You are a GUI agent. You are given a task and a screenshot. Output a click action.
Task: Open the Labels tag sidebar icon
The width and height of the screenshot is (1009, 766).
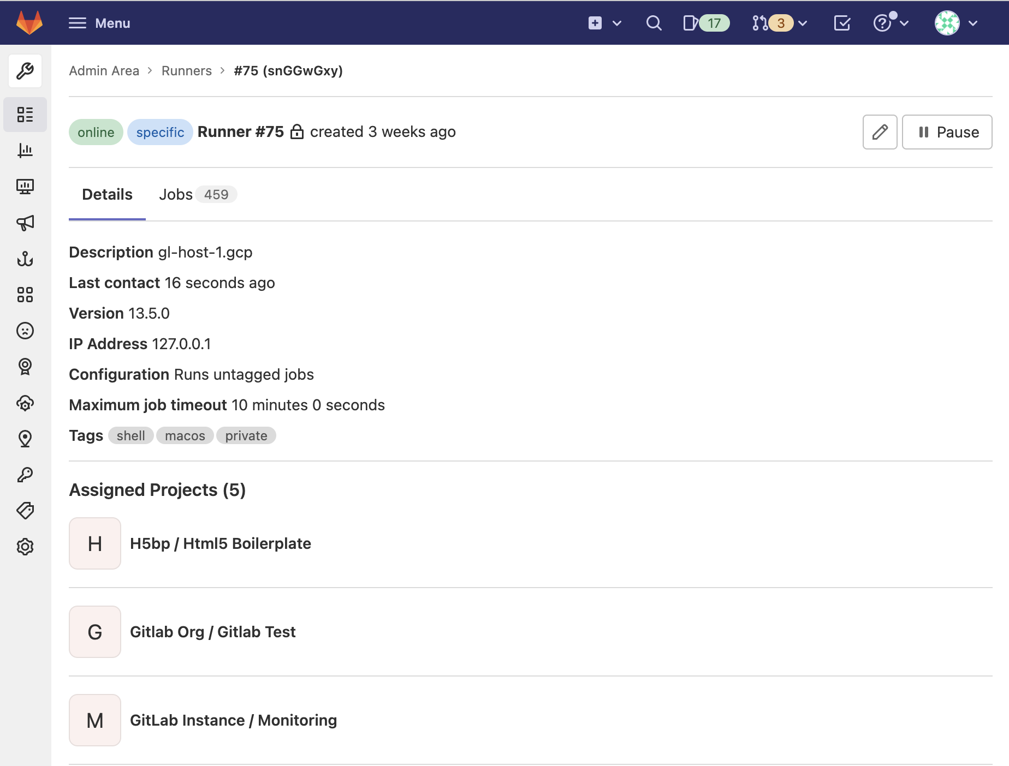pyautogui.click(x=25, y=511)
